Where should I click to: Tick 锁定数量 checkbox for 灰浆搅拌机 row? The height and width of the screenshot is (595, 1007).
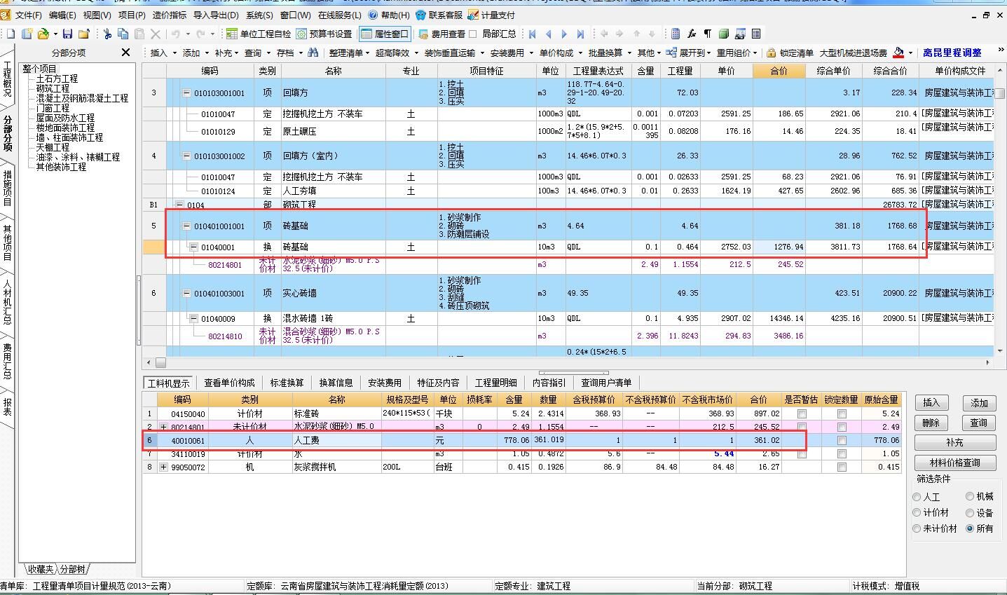pyautogui.click(x=842, y=467)
